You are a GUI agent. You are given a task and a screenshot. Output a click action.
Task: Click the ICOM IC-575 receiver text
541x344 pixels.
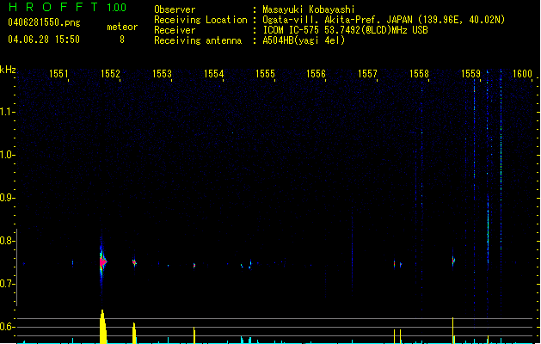(345, 30)
